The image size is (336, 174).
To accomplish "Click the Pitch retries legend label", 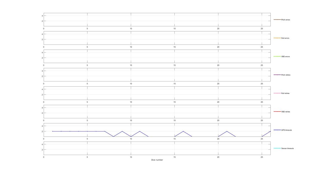I will 286,75.
